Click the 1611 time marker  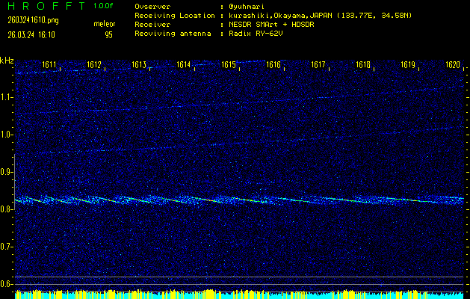point(50,65)
